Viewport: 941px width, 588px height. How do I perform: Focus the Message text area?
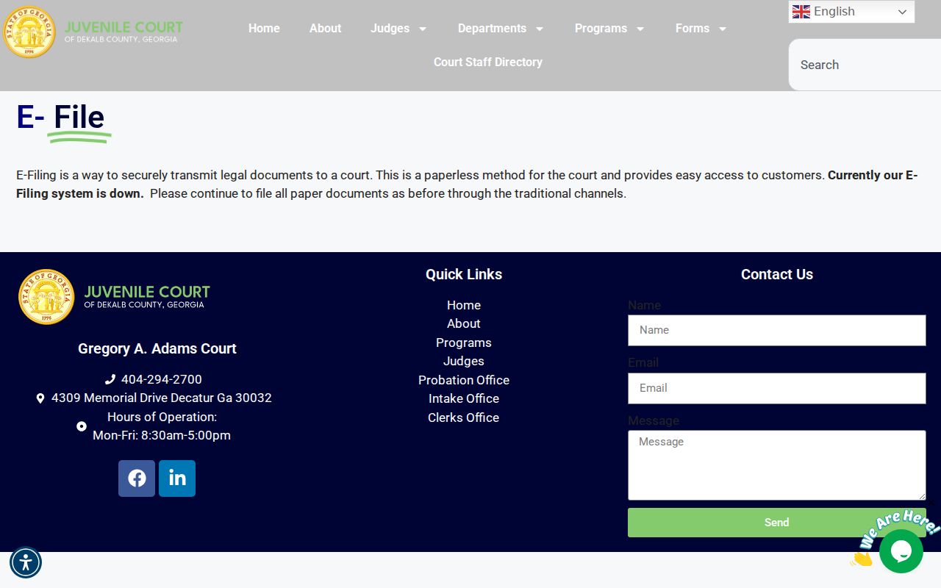coord(776,465)
